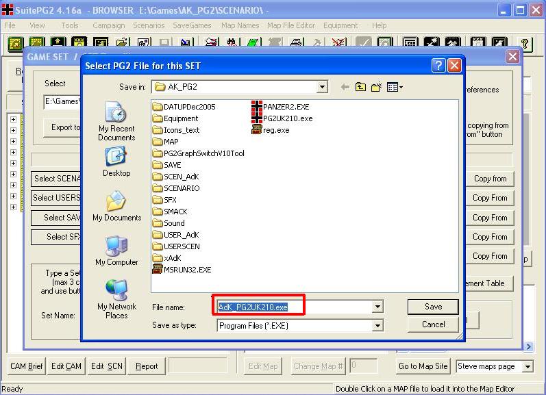The width and height of the screenshot is (546, 395).
Task: Select the USERSCEN folder name
Action: (182, 246)
